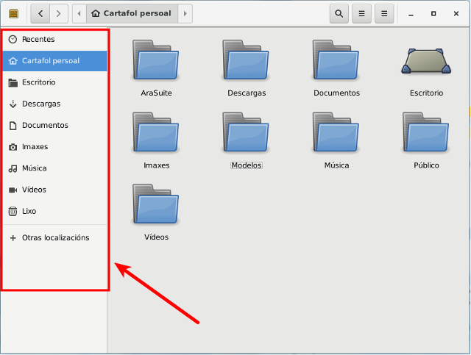Open the hamburger menu in the header bar
This screenshot has width=471, height=355.
click(383, 13)
